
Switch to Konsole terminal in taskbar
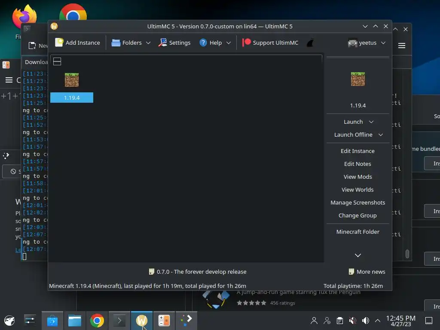click(x=119, y=321)
